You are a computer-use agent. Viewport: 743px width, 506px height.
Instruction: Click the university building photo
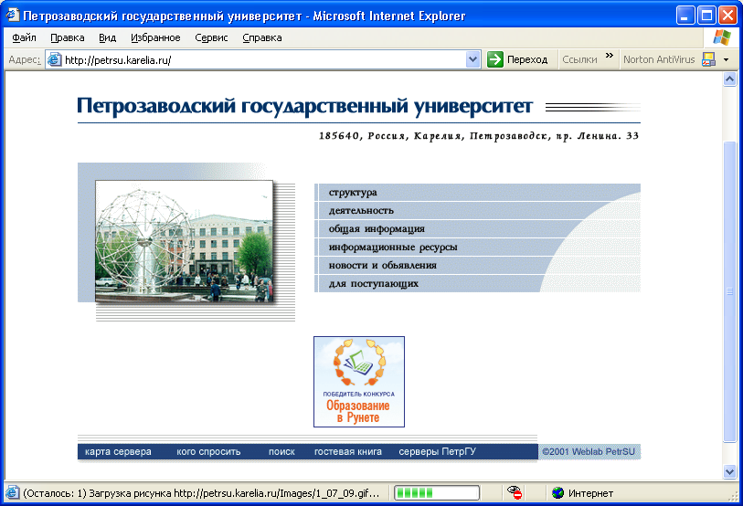point(185,241)
